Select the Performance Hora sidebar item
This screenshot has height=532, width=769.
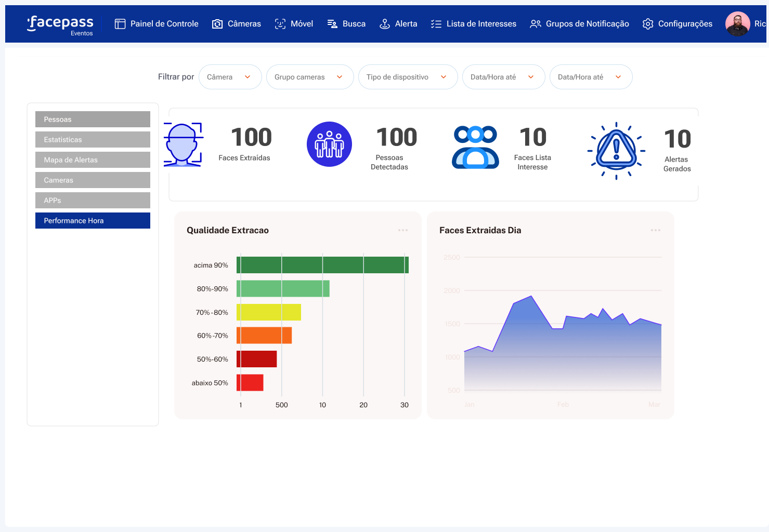pos(93,221)
